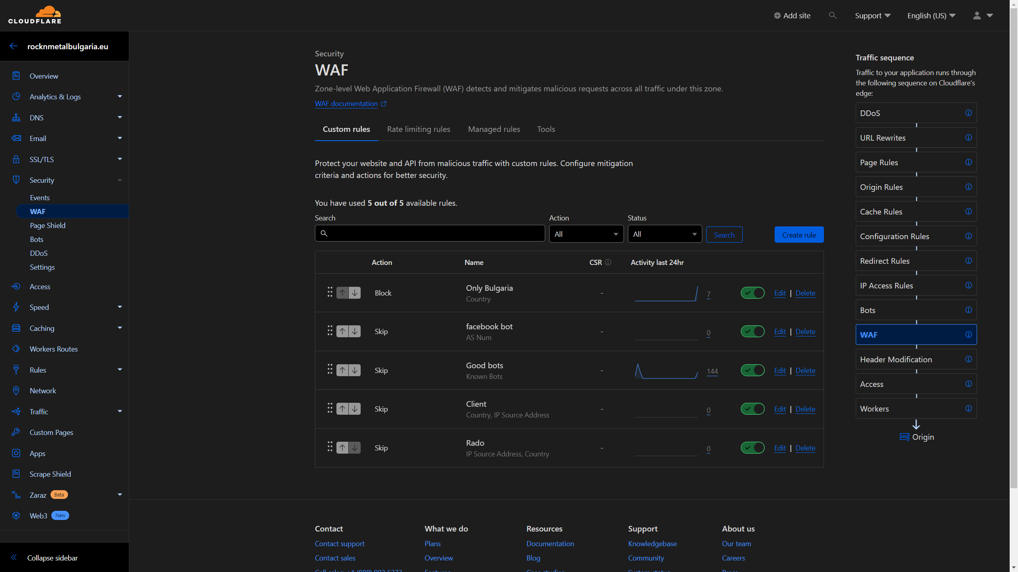Open the Action filter dropdown
The image size is (1018, 572).
click(x=586, y=234)
